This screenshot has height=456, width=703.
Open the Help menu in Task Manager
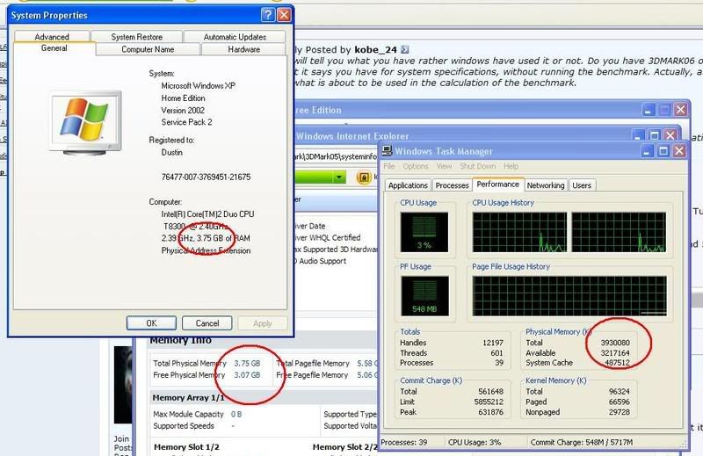tap(511, 166)
